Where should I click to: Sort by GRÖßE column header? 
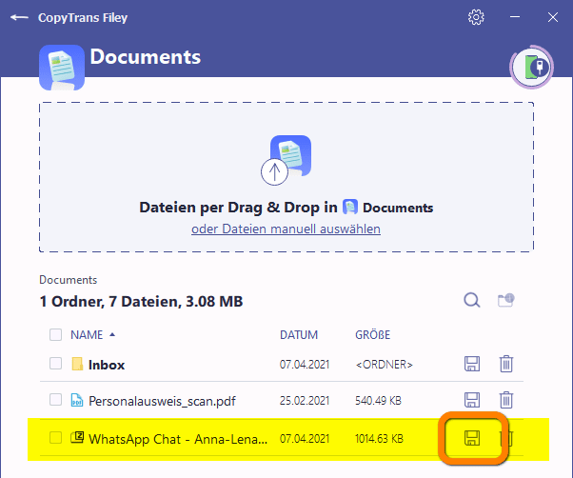click(372, 335)
